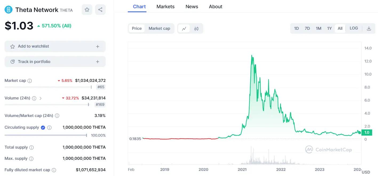Click market cap value $1,034,024,372
Viewport: 378px width, 176px height.
(x=90, y=81)
